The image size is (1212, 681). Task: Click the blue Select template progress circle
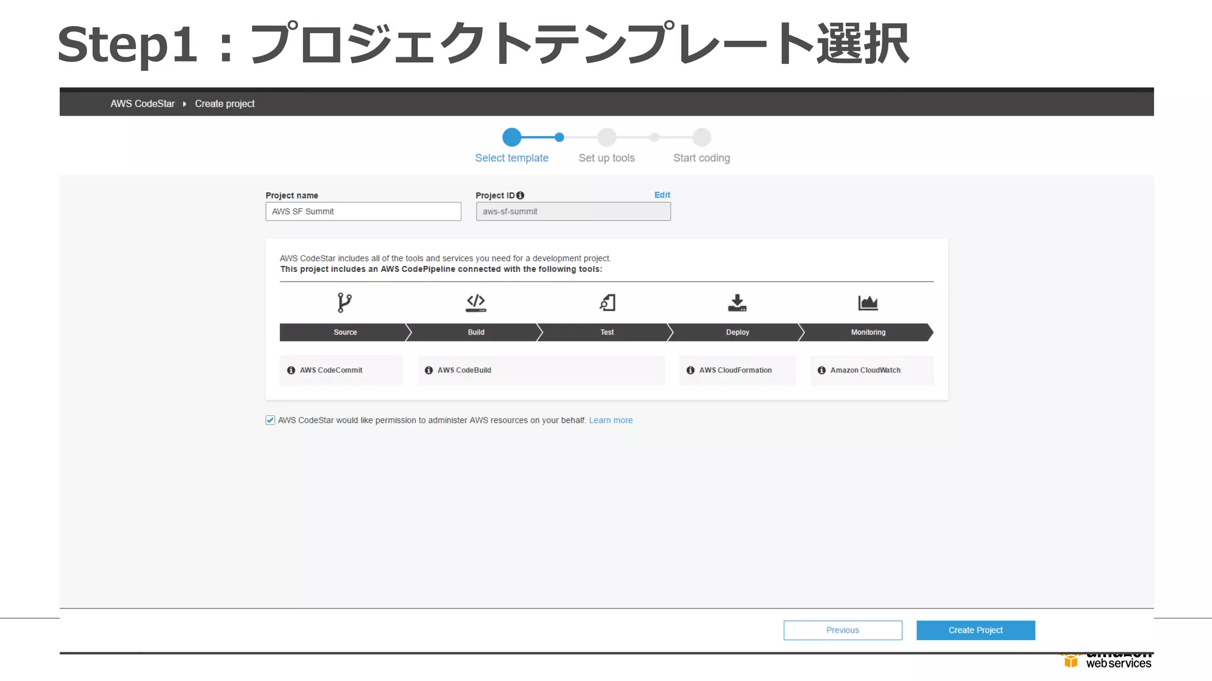pyautogui.click(x=512, y=137)
